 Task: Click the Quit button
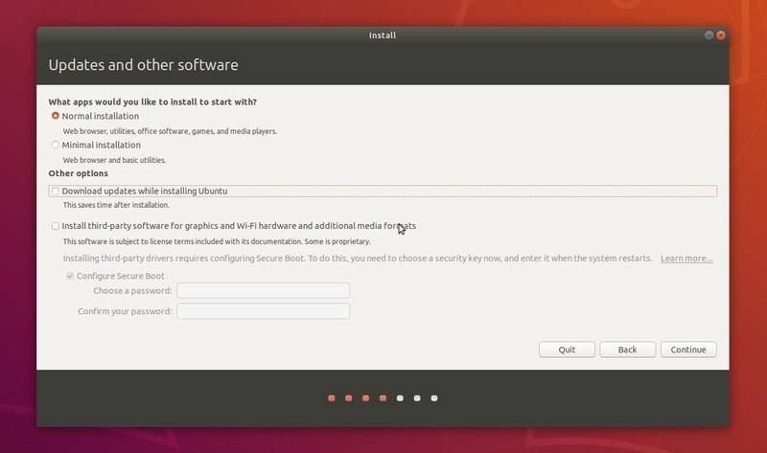click(x=567, y=350)
